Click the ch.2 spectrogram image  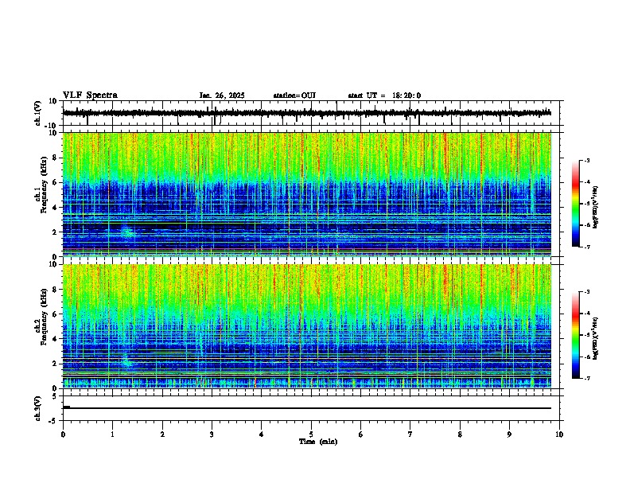click(x=307, y=326)
